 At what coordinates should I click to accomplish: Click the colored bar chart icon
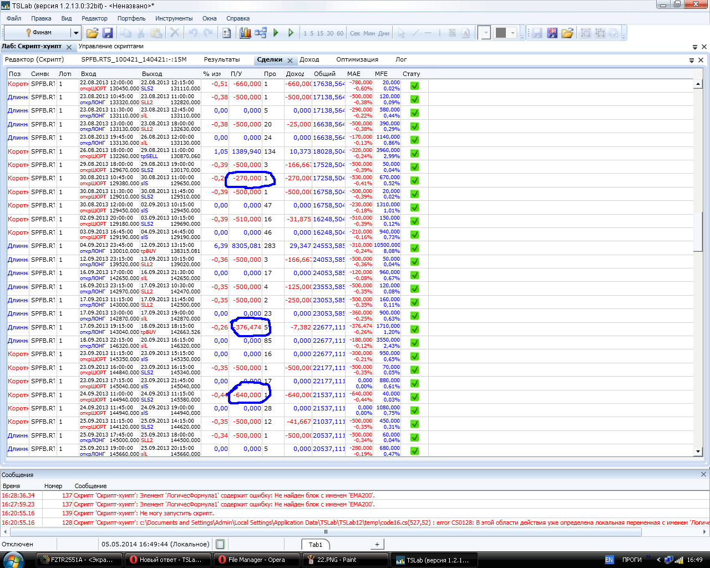pyautogui.click(x=245, y=33)
